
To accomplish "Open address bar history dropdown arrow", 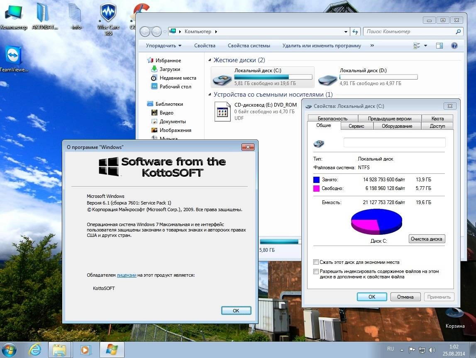I will pos(346,32).
